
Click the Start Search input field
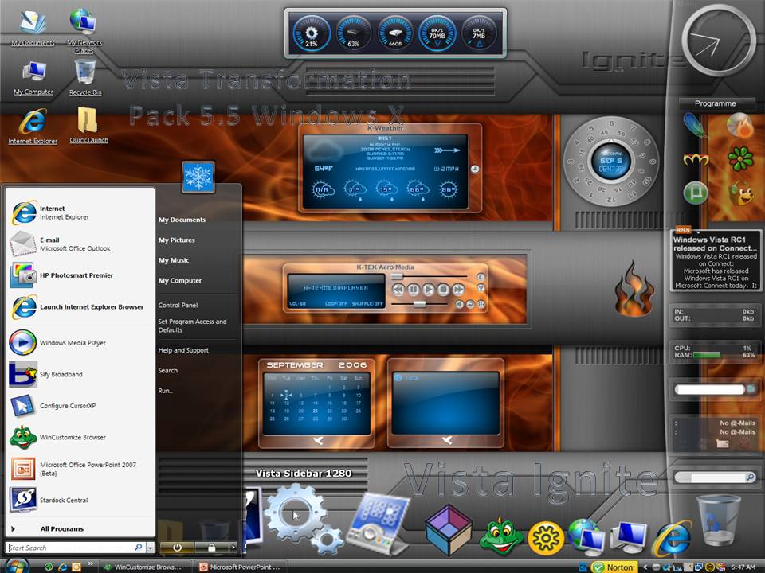[76, 548]
